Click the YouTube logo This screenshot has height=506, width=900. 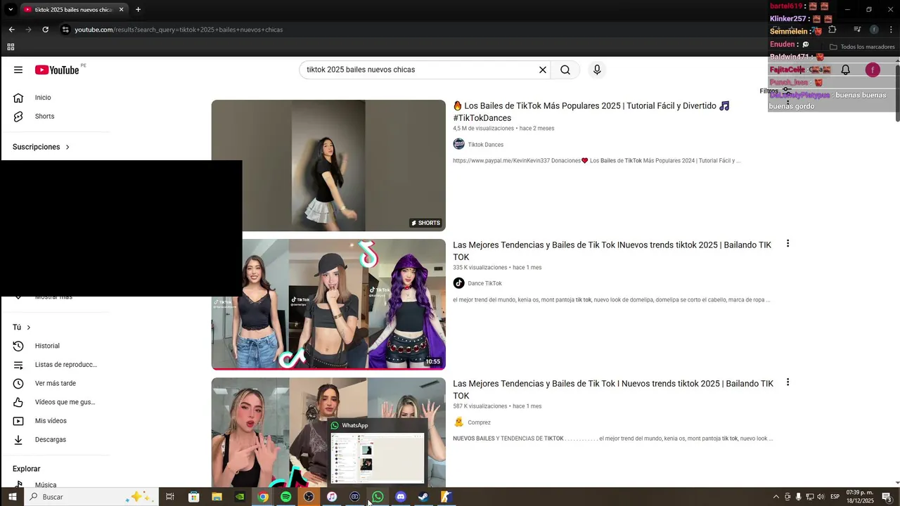click(57, 70)
